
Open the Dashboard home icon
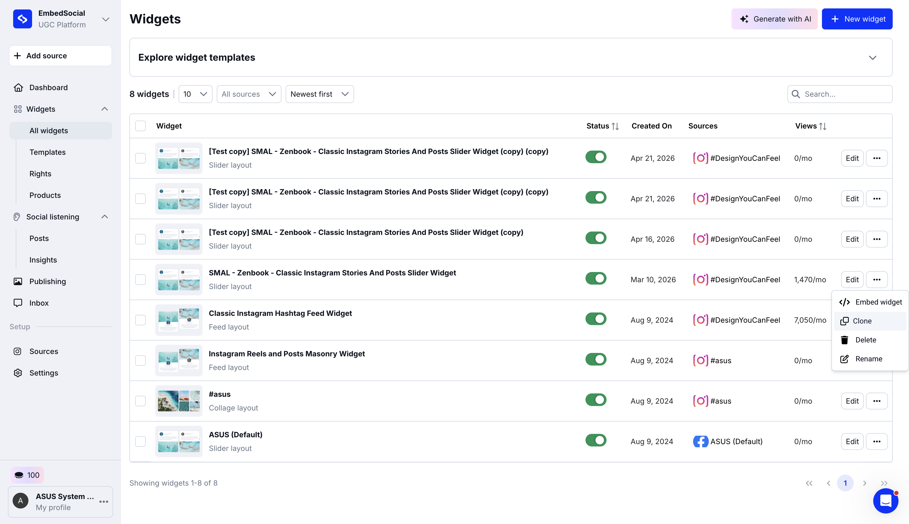point(18,88)
